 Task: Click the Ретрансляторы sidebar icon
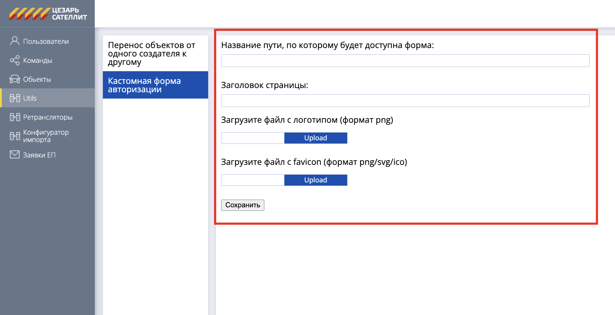click(x=15, y=117)
